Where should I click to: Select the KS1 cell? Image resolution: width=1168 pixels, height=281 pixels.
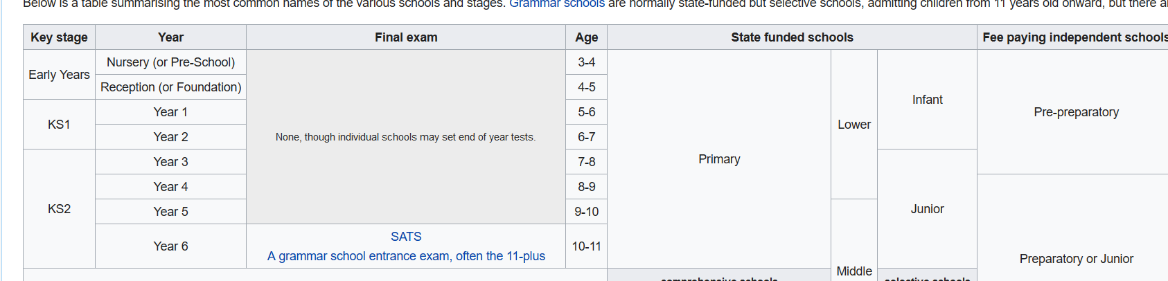(x=59, y=125)
